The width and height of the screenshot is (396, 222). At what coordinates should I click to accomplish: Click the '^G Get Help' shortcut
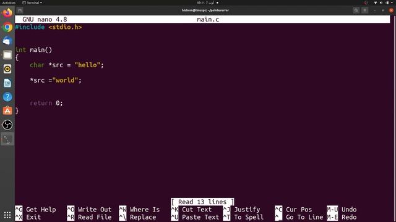(x=35, y=210)
